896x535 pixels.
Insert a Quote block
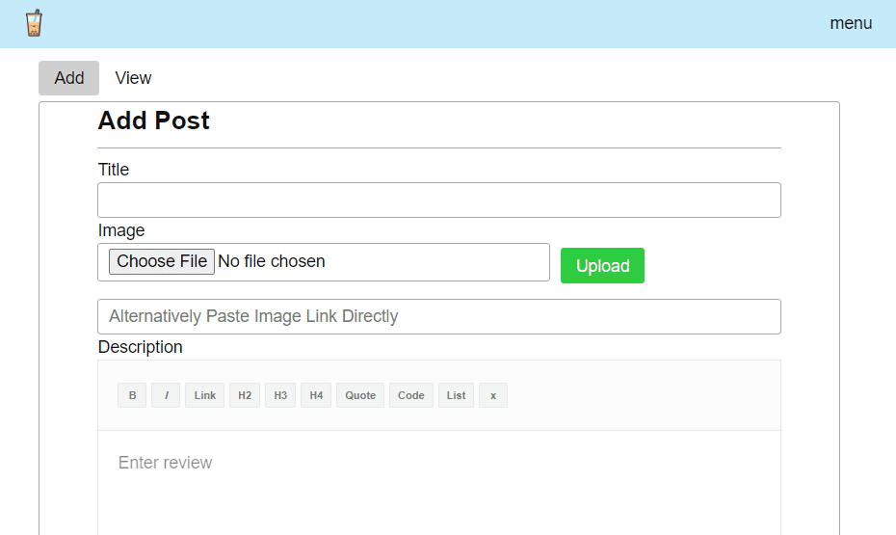click(x=360, y=395)
